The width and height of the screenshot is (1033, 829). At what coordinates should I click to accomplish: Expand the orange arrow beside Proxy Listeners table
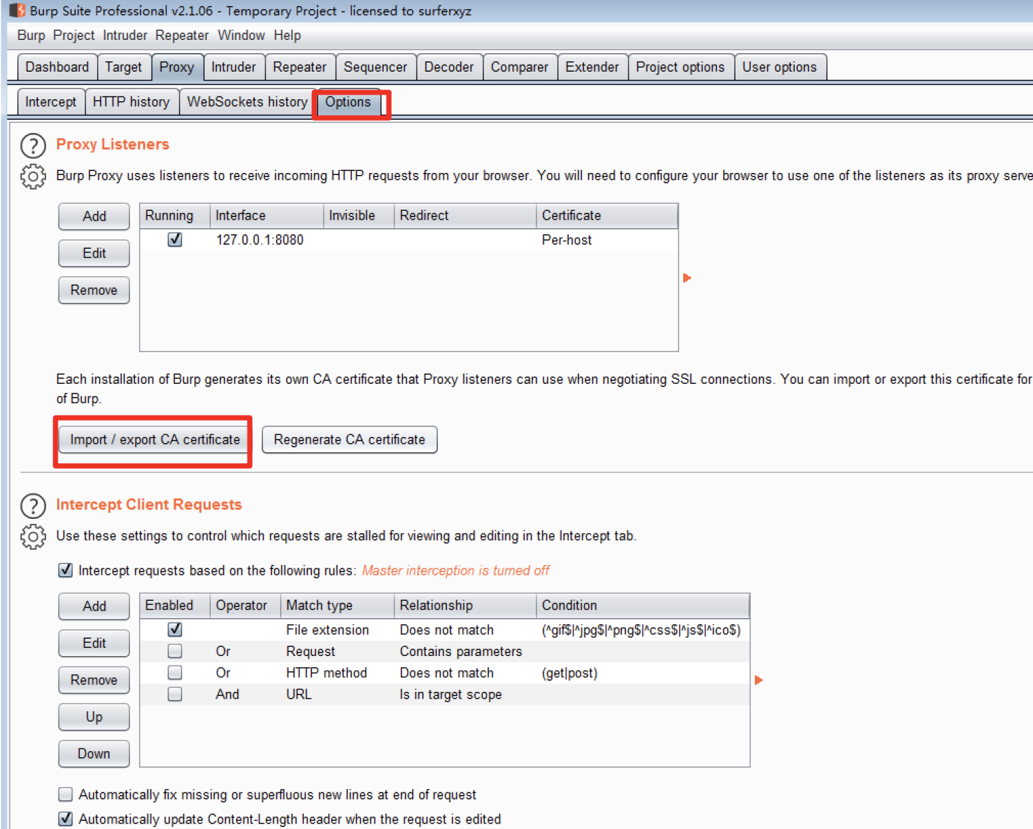687,278
